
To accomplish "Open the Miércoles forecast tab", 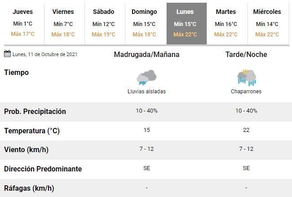I will click(x=267, y=23).
